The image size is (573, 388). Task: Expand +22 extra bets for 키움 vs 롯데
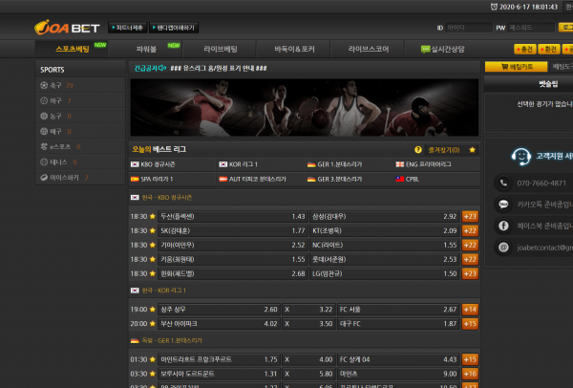[470, 259]
